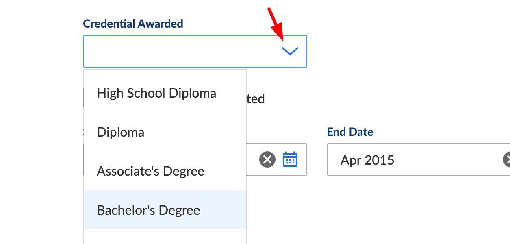510x244 pixels.
Task: Click the End Date field label
Action: 350,132
